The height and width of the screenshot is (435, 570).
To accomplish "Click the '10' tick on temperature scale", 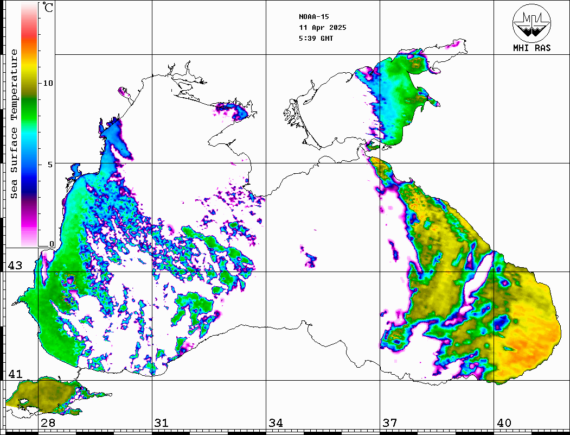I will coord(48,83).
